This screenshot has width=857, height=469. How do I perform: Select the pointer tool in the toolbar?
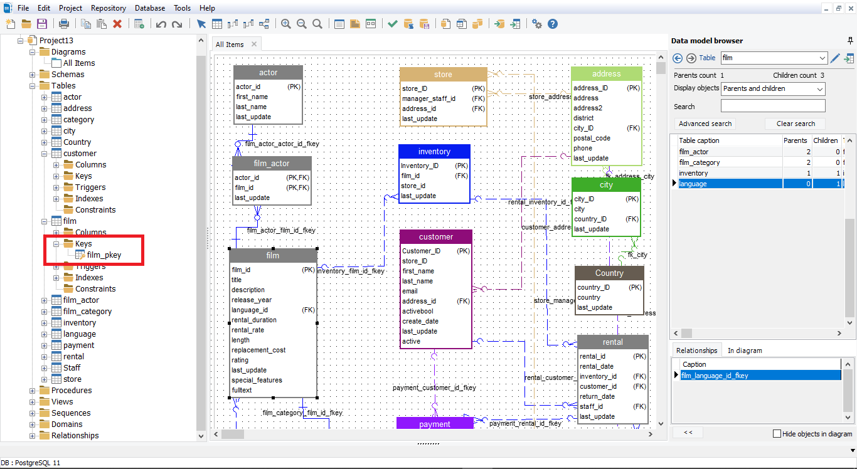pyautogui.click(x=202, y=24)
